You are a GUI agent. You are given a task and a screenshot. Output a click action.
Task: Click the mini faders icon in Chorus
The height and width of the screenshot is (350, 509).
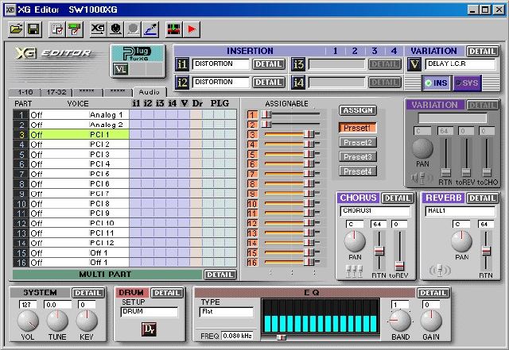click(354, 271)
